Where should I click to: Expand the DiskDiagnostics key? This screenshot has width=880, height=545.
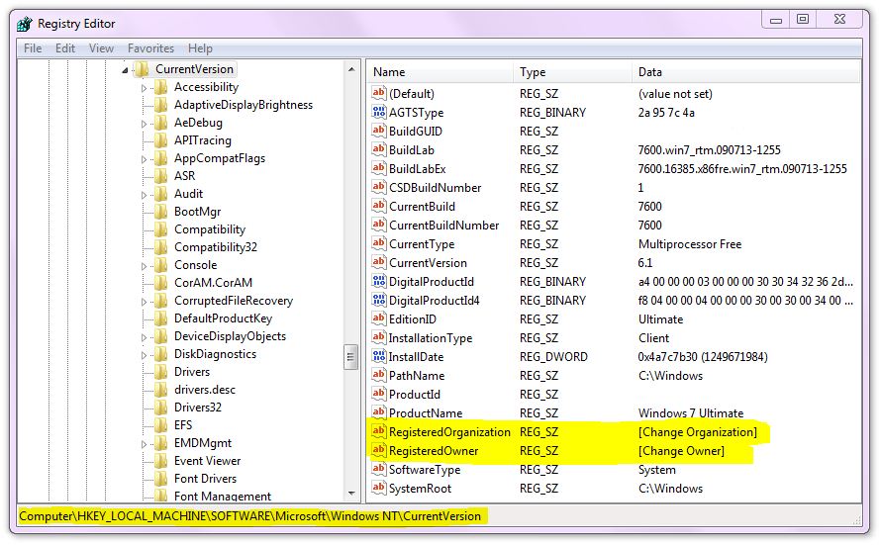pyautogui.click(x=144, y=355)
